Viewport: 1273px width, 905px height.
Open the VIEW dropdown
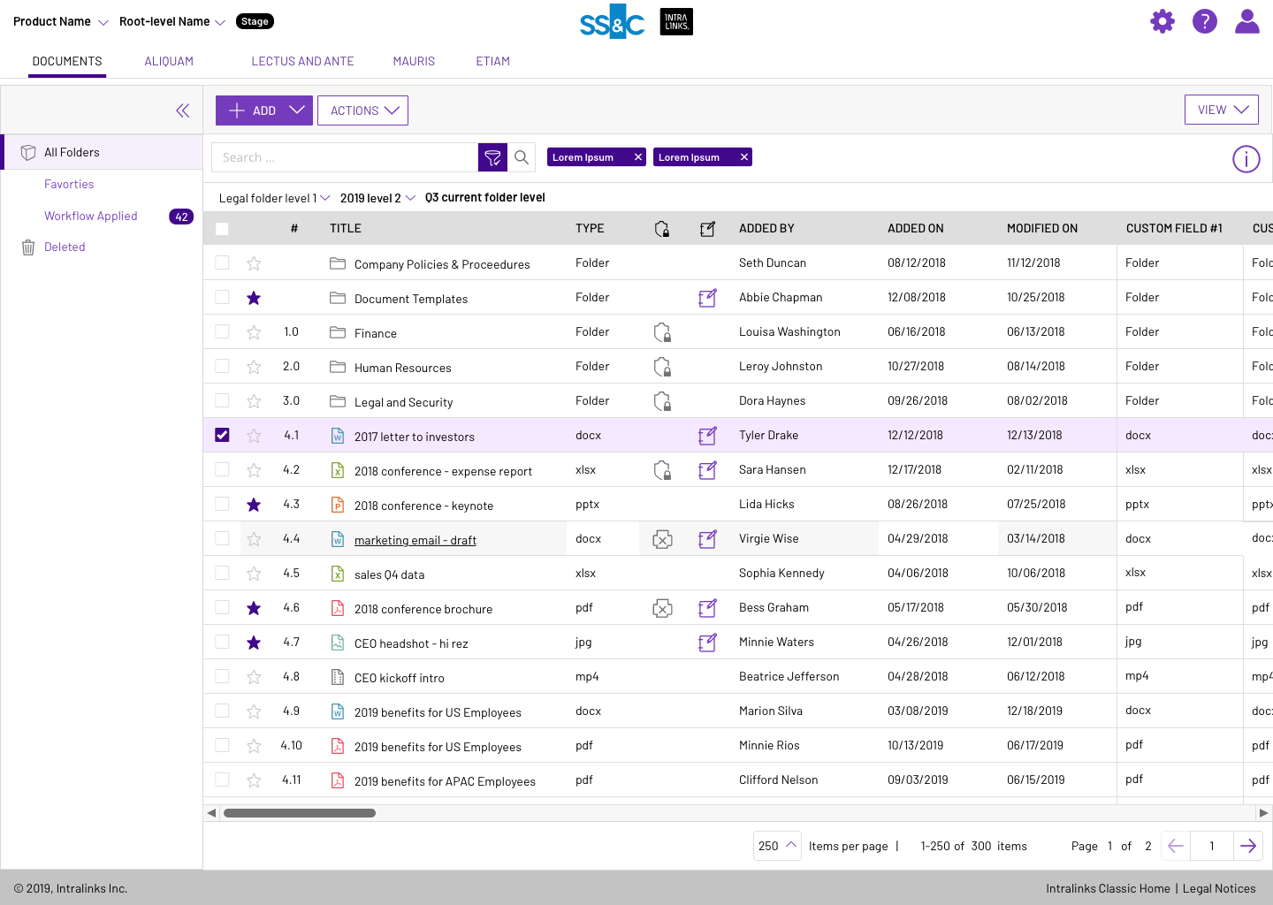click(x=1222, y=110)
